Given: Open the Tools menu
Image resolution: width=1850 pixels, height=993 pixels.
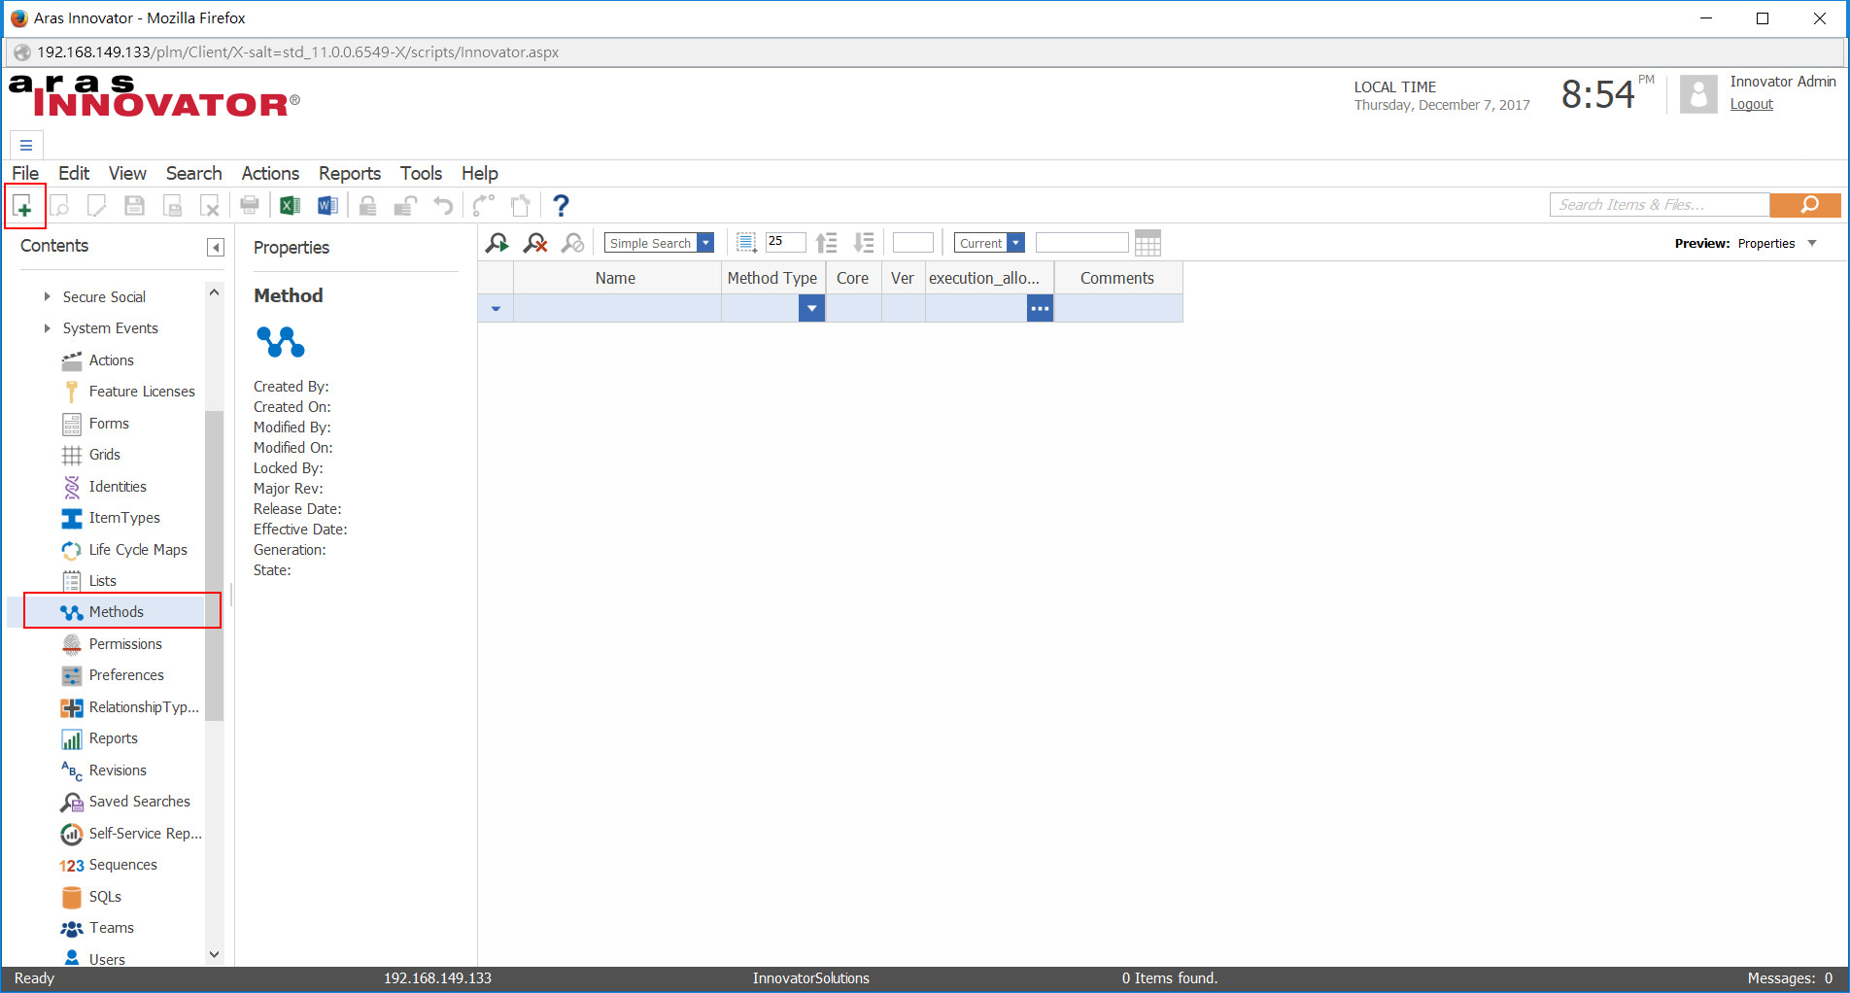Looking at the screenshot, I should pyautogui.click(x=421, y=173).
